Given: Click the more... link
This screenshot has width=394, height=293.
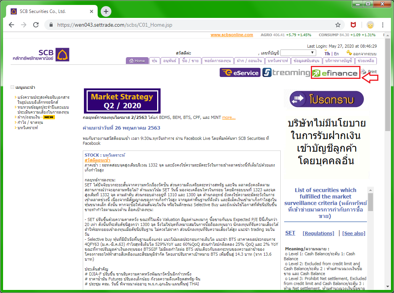Looking at the screenshot, I should tap(229, 117).
